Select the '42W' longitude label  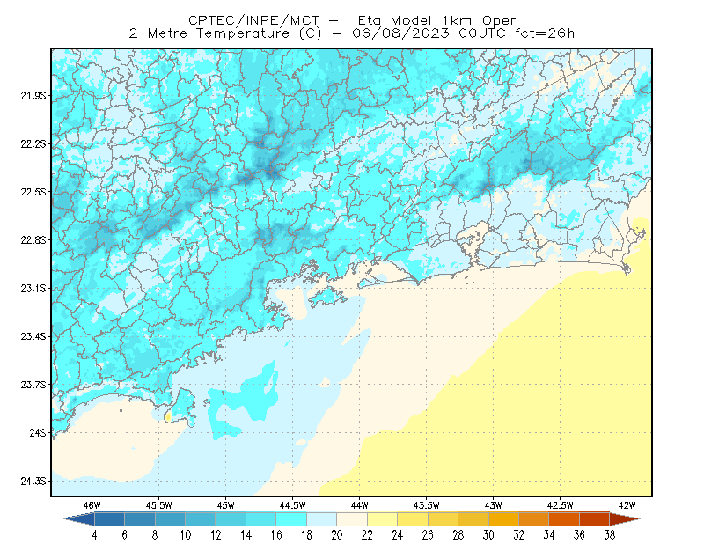[627, 505]
